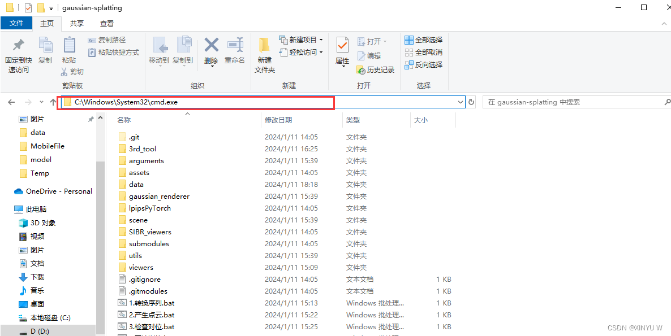Open MobileFile quick access folder
Viewport: 671px width, 336px height.
click(42, 146)
